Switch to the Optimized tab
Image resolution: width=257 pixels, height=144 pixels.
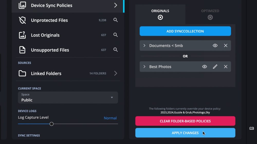click(x=210, y=14)
